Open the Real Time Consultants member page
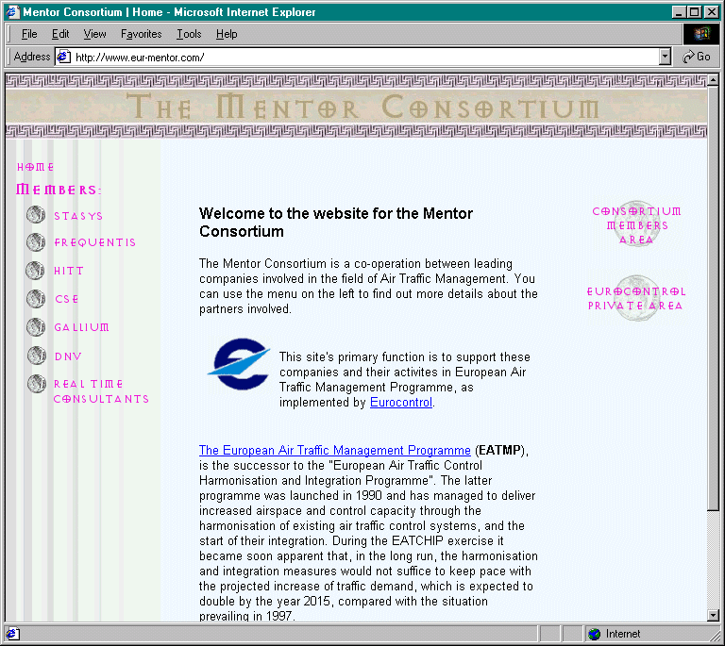The width and height of the screenshot is (725, 646). [x=101, y=391]
